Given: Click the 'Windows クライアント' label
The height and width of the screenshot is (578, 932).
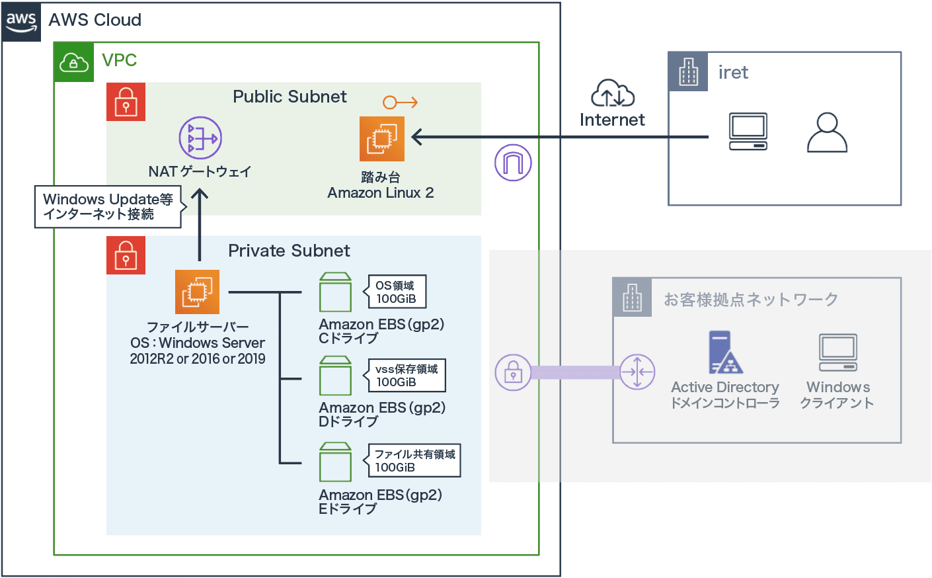Looking at the screenshot, I should point(837,395).
